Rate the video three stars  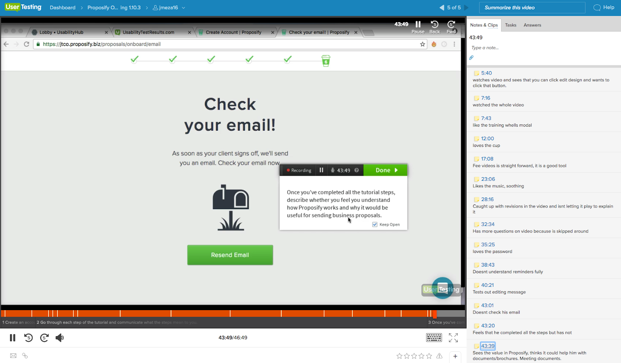coord(414,356)
